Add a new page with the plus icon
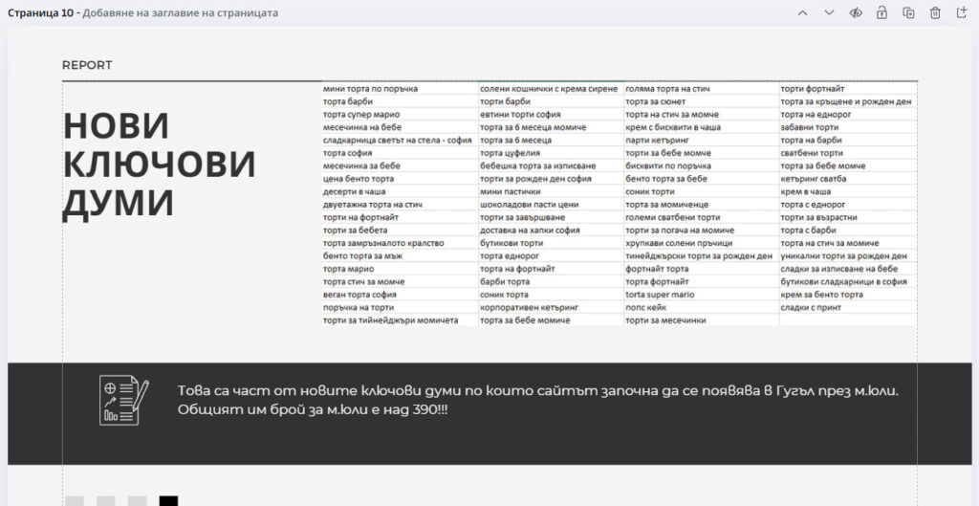This screenshot has height=506, width=979. click(x=962, y=12)
